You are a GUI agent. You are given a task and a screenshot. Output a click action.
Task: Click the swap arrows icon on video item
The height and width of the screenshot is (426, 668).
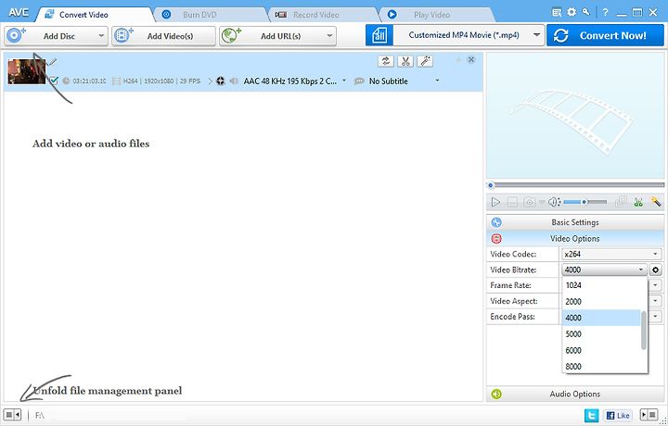(386, 61)
